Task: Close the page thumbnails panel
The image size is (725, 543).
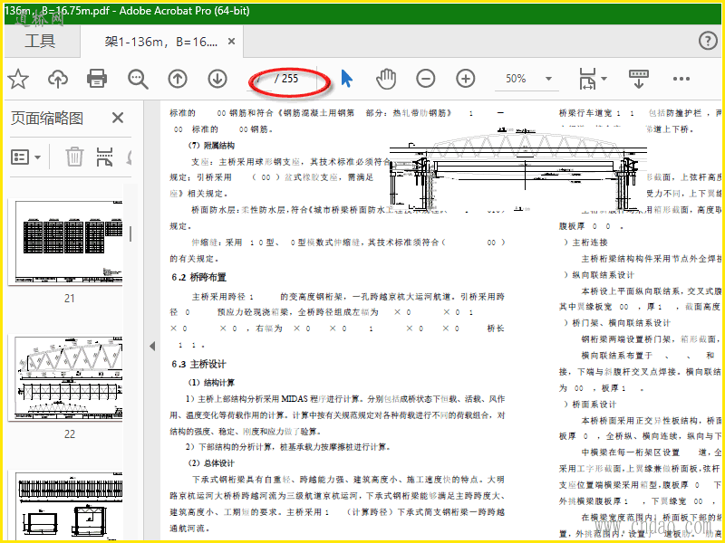Action: tap(118, 118)
